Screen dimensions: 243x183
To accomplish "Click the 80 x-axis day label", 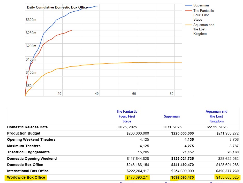I will click(171, 94).
